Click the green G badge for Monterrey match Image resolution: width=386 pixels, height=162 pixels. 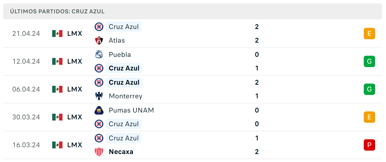369,89
